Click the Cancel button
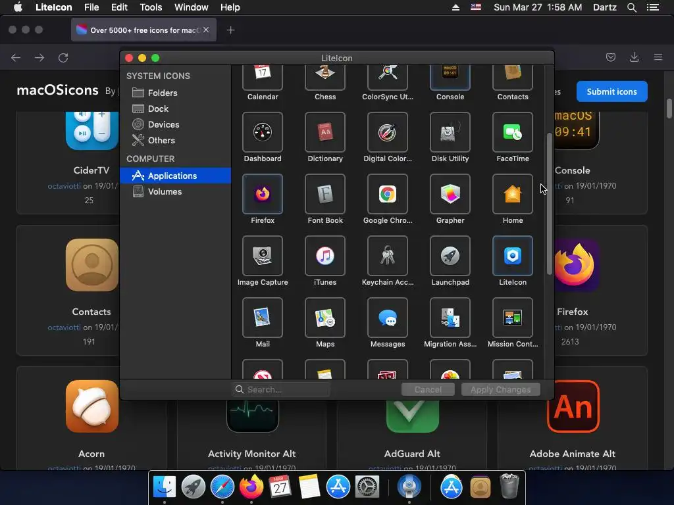 (428, 389)
